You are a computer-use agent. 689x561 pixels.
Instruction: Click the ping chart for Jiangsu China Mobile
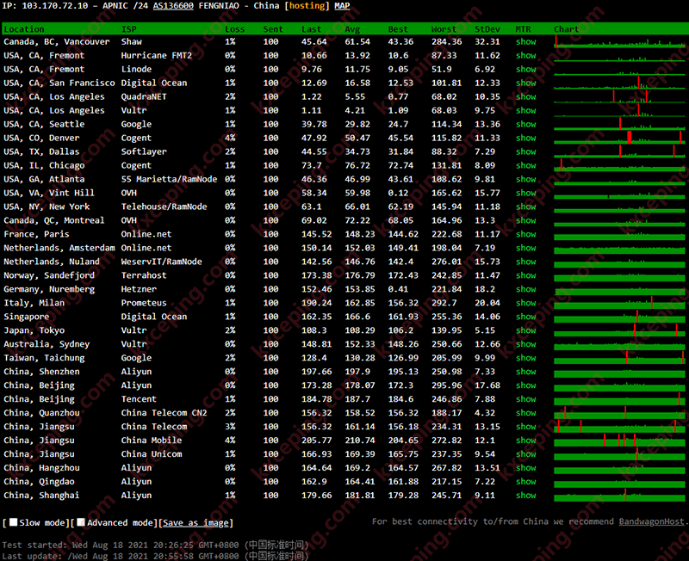point(619,441)
